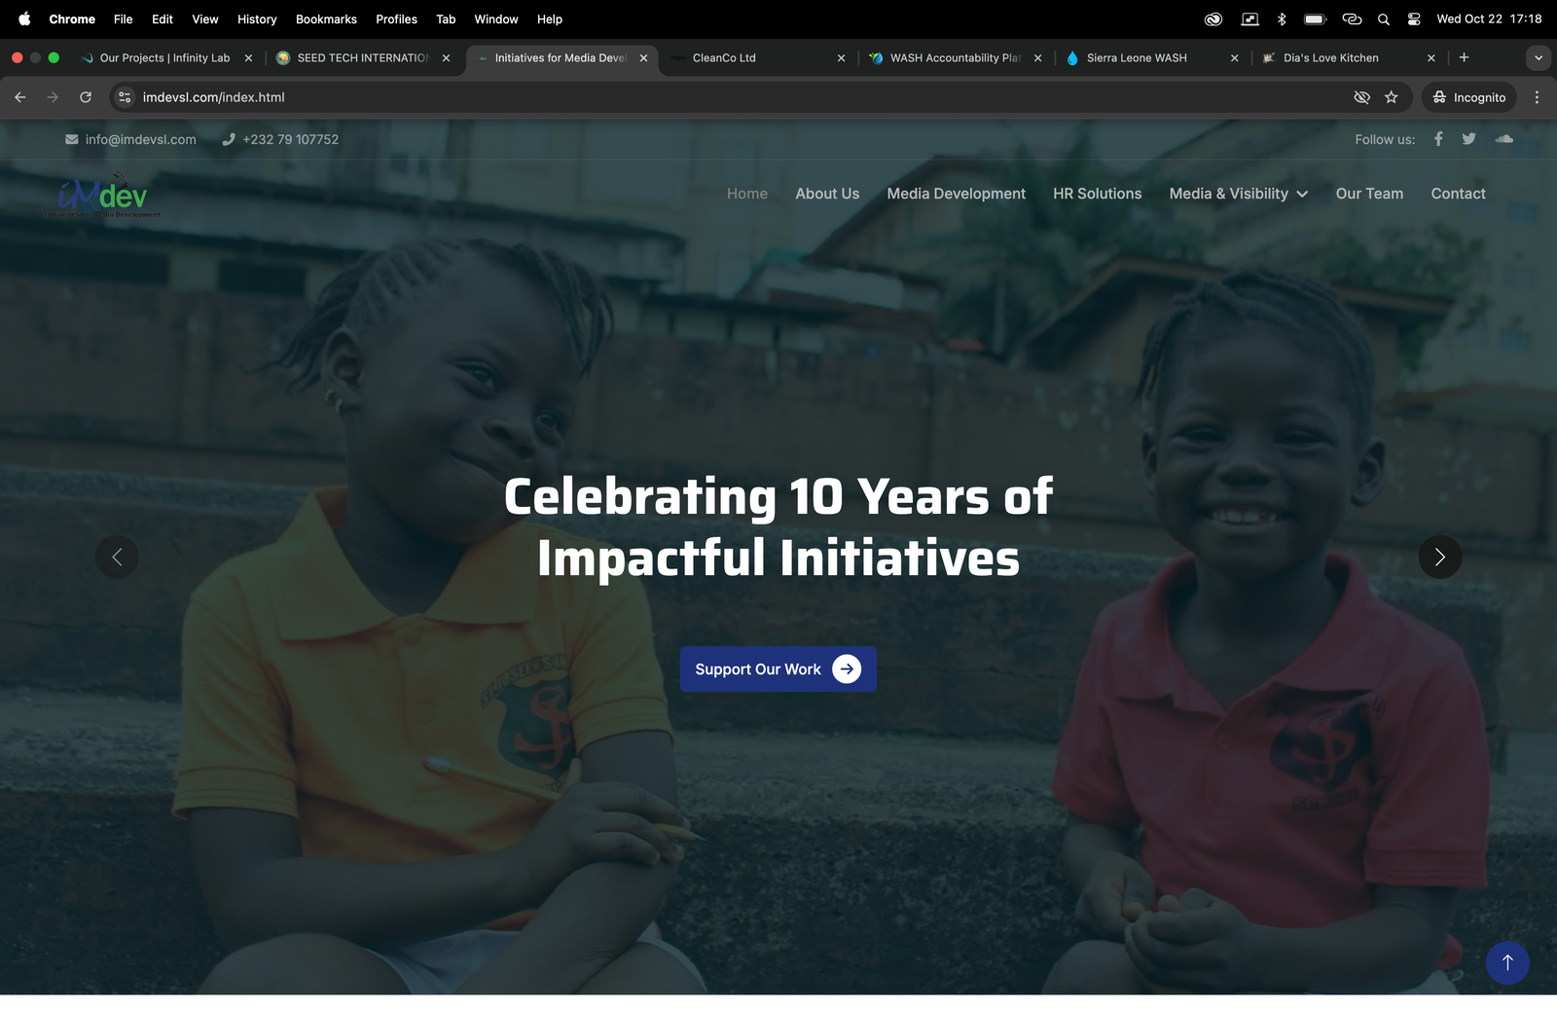Expand the Media & Visibility dropdown

(1238, 194)
